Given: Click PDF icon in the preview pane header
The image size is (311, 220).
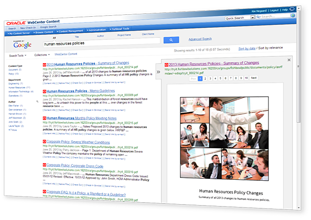Looking at the screenshot, I should pos(167,65).
